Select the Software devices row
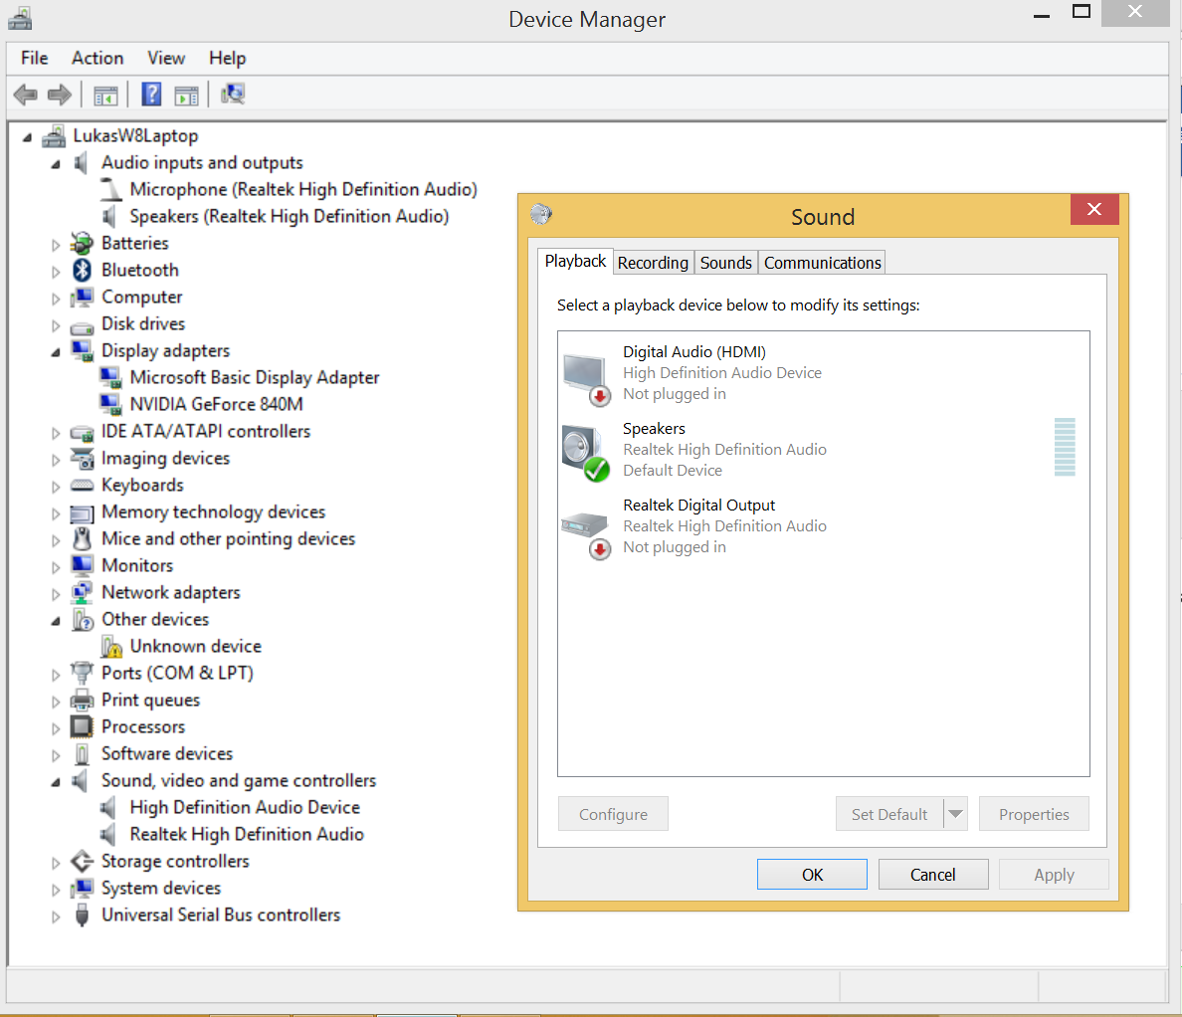The height and width of the screenshot is (1017, 1182). point(166,754)
